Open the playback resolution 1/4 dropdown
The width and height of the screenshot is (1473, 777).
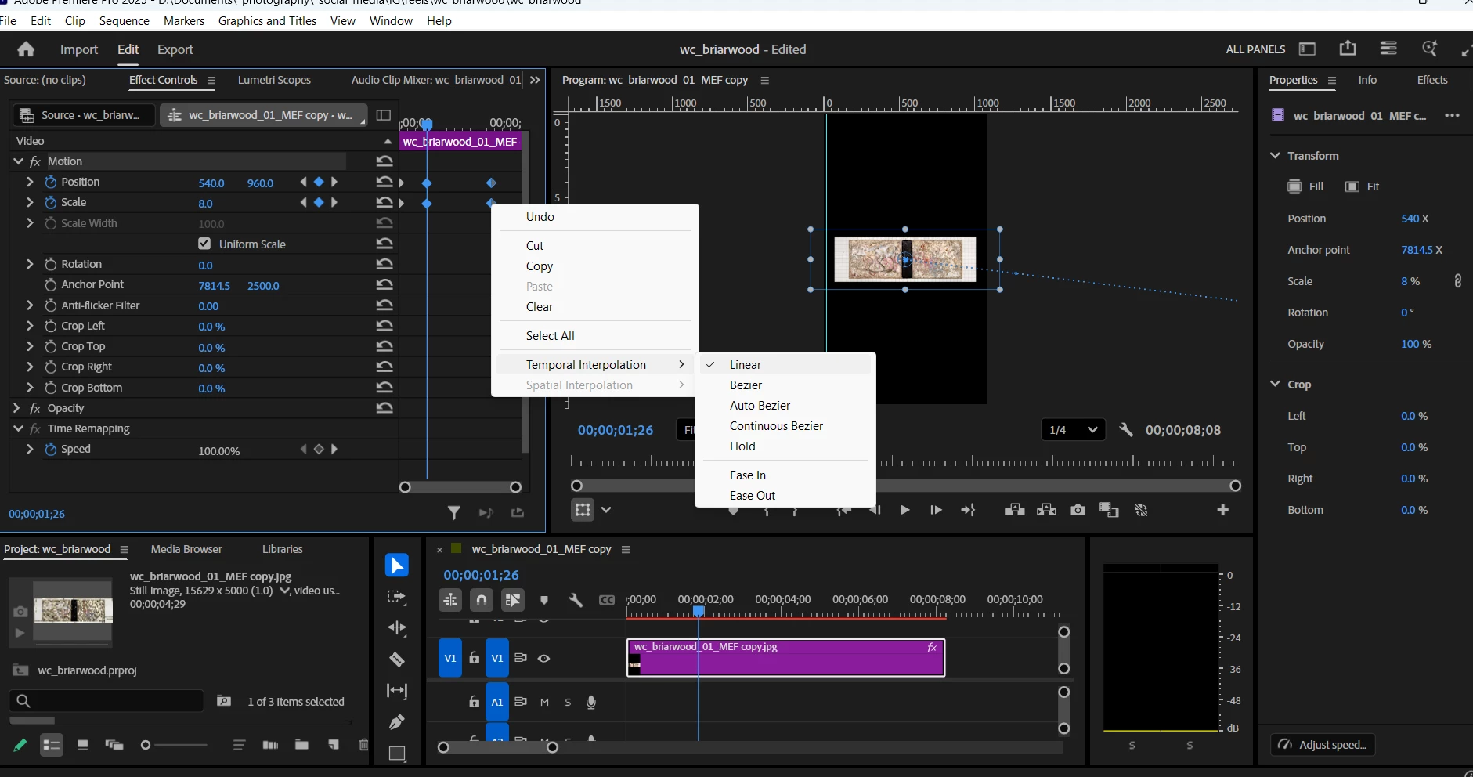click(x=1073, y=430)
